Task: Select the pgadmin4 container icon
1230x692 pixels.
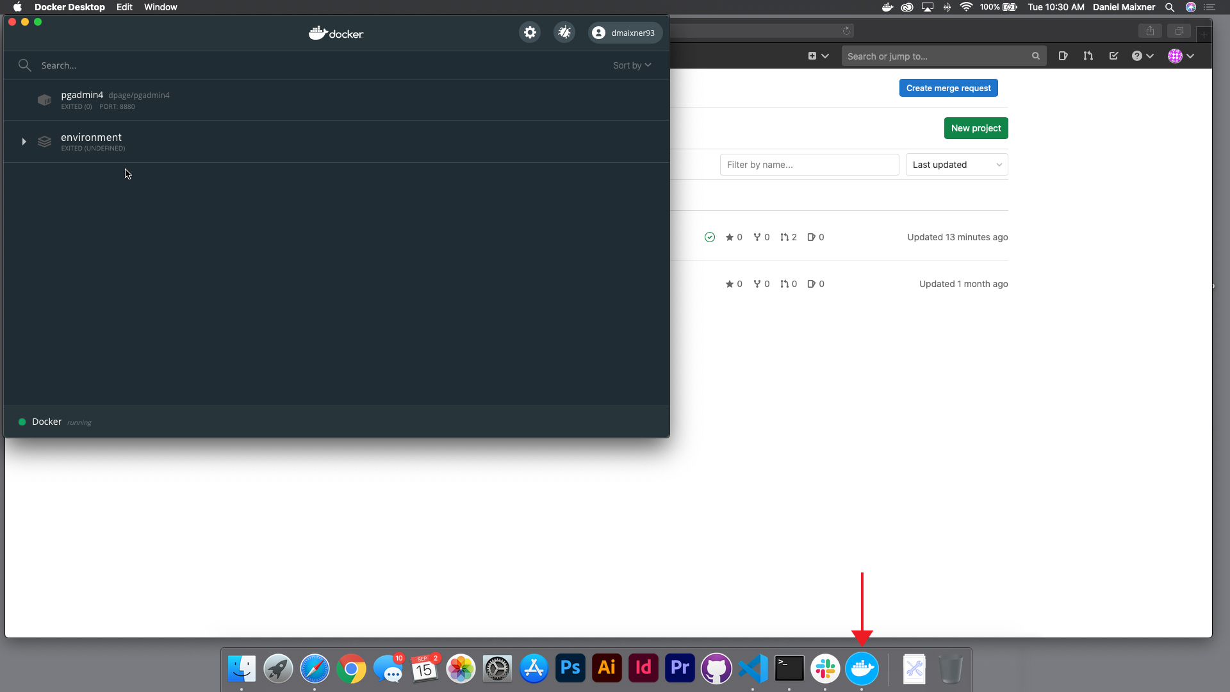Action: tap(44, 100)
